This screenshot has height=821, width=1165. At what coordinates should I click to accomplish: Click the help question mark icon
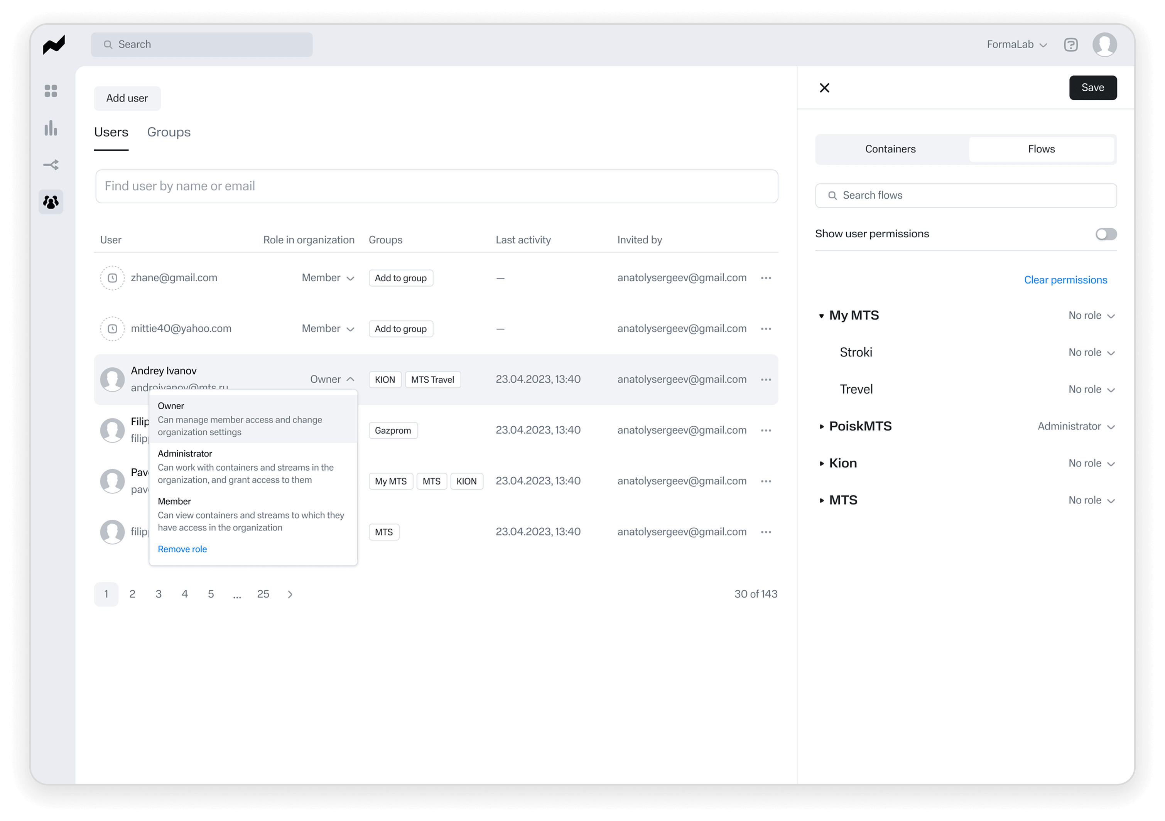[1070, 45]
